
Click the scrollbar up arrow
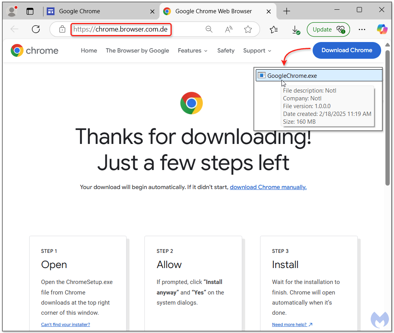(x=387, y=45)
